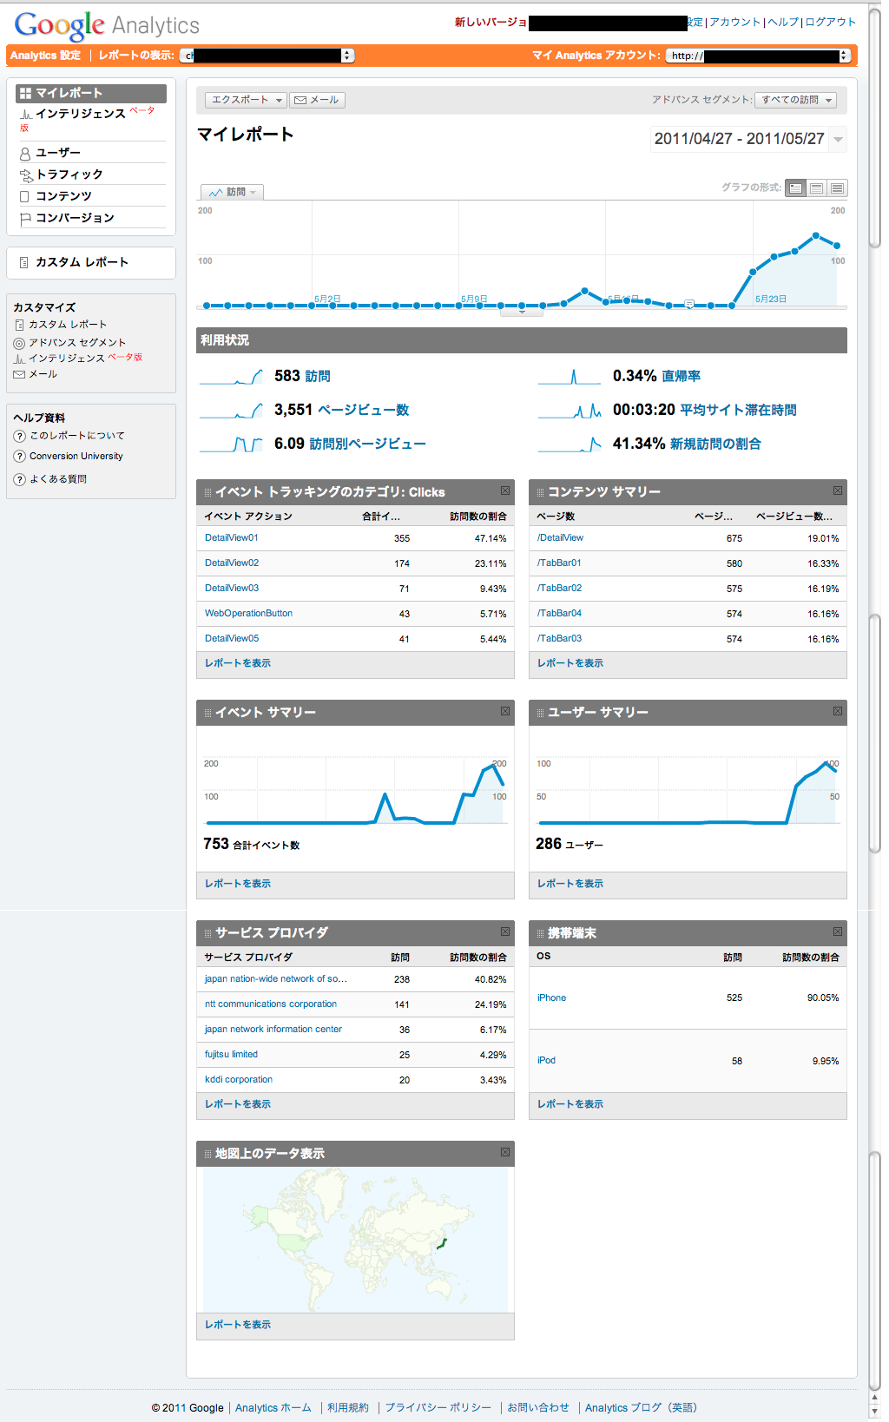Open プライバシー ポリシー footer link
The image size is (889, 1422).
point(438,1408)
